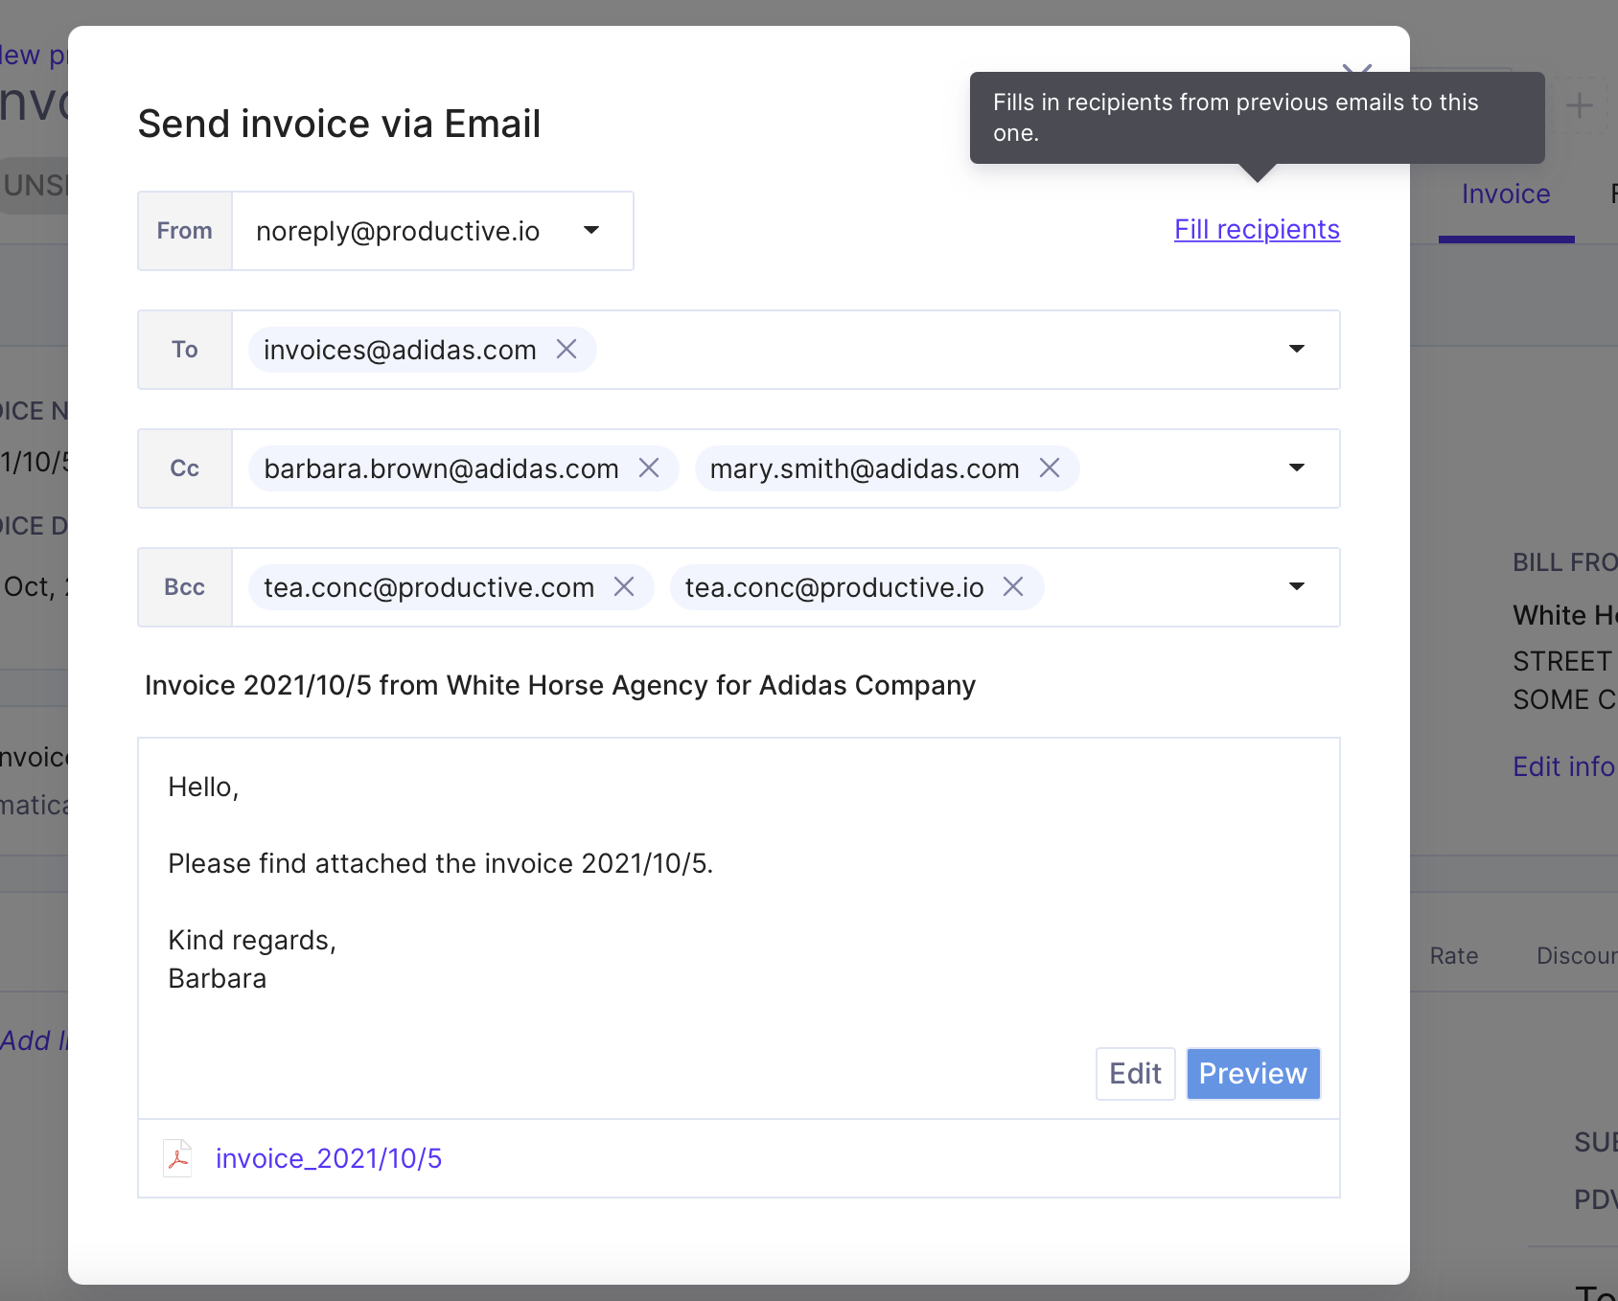The image size is (1618, 1301).
Task: Click the Edit info link
Action: pyautogui.click(x=1564, y=766)
